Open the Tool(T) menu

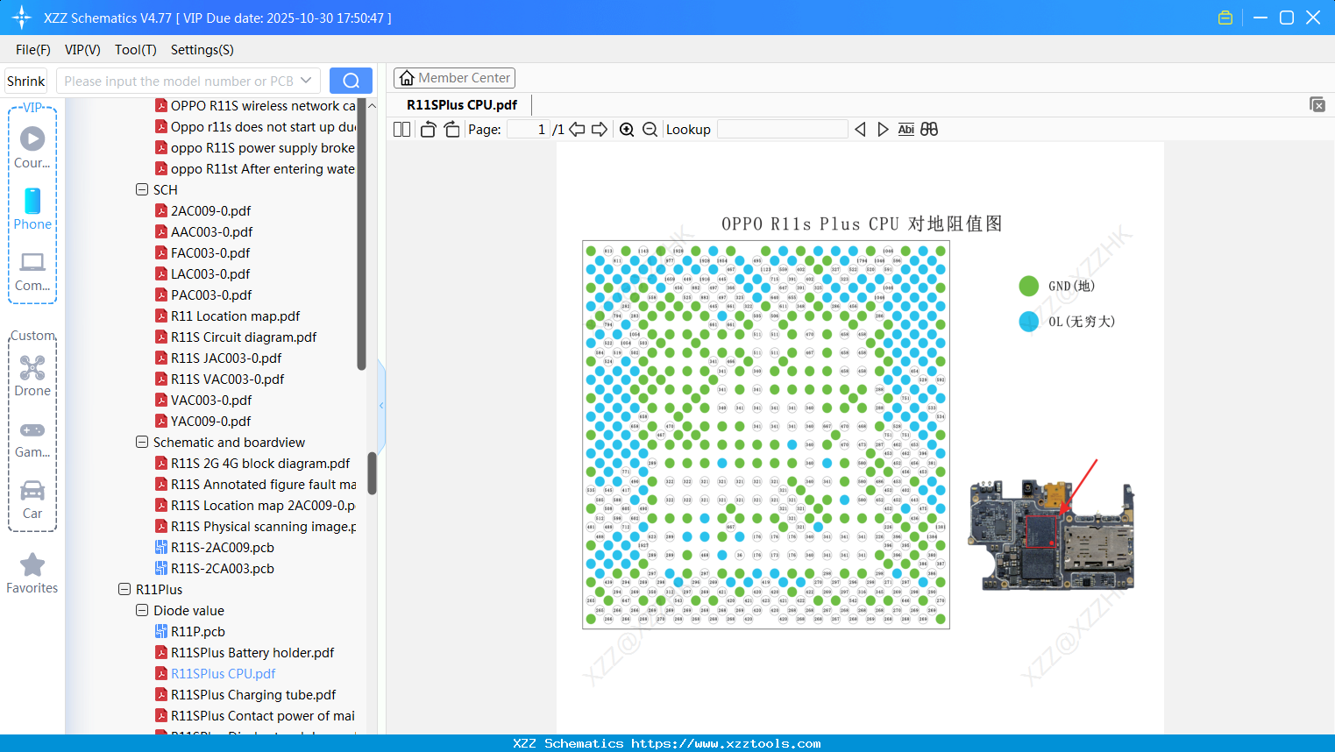click(x=136, y=49)
